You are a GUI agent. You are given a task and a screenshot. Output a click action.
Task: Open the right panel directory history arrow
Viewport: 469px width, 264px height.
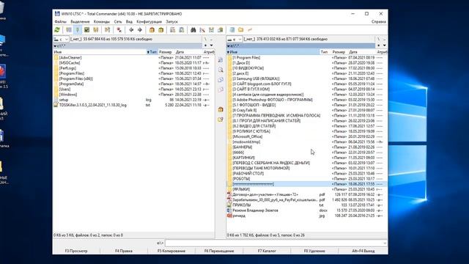tap(385, 45)
